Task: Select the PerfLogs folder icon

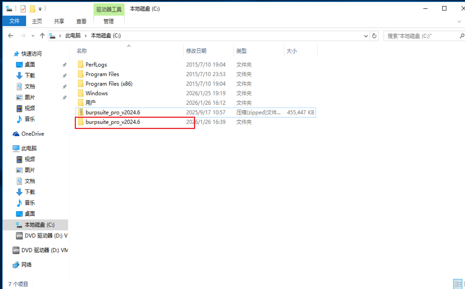Action: [81, 65]
